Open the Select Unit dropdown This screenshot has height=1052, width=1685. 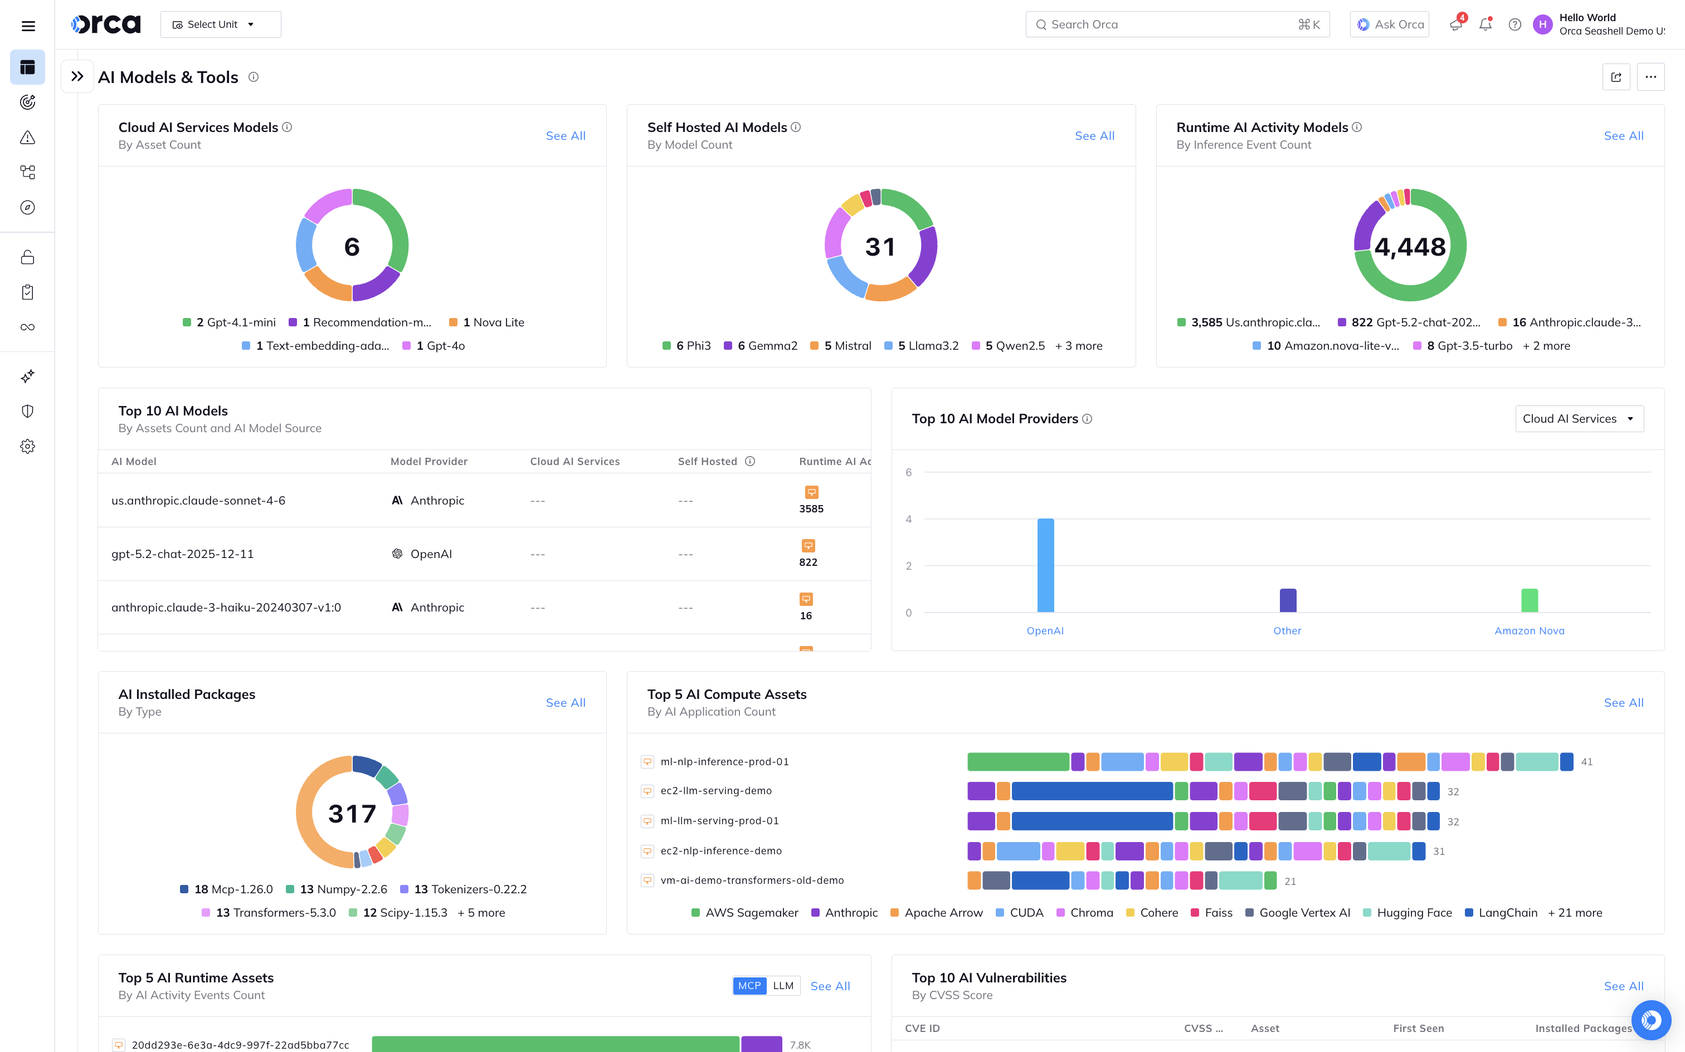click(220, 23)
